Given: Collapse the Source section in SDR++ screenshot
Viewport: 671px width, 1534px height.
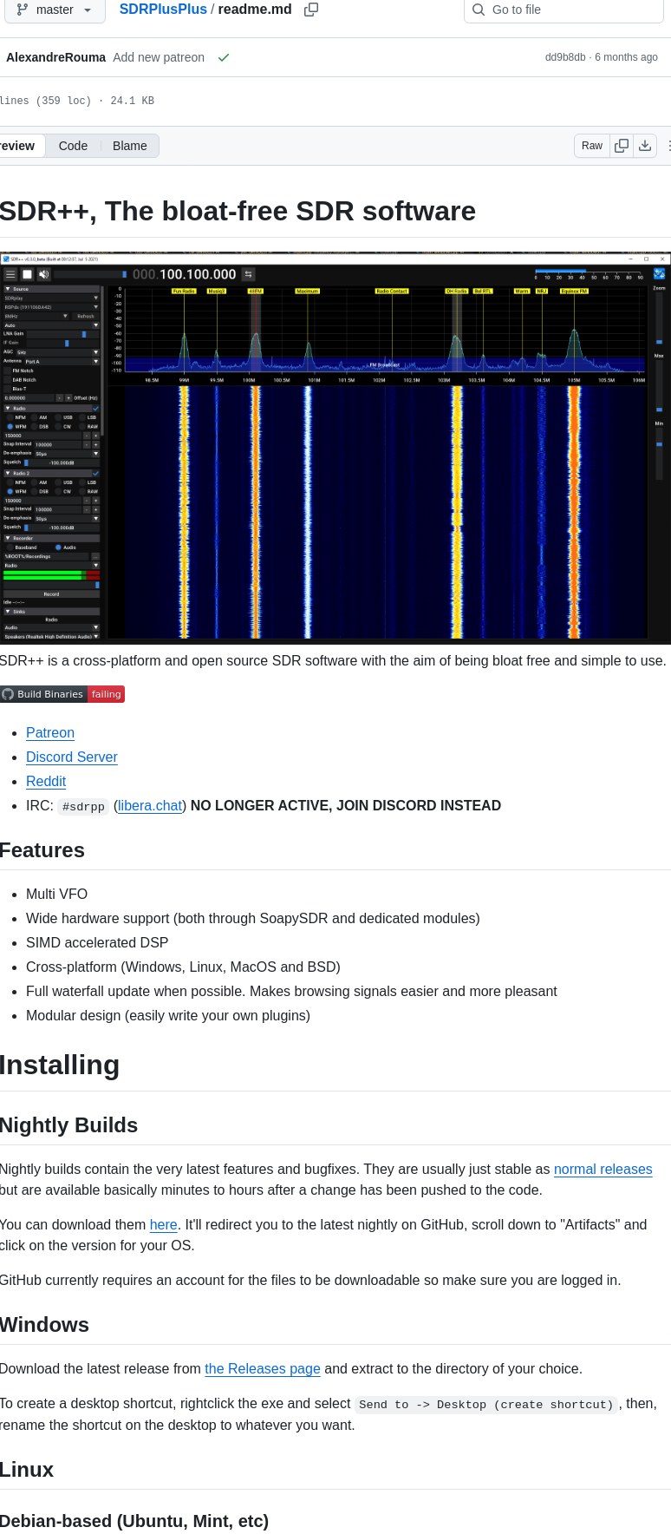Looking at the screenshot, I should tap(52, 289).
